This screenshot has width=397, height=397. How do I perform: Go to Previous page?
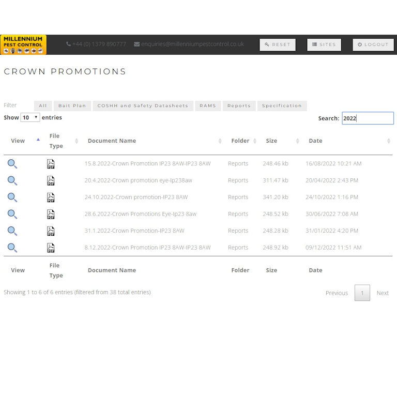coord(337,293)
